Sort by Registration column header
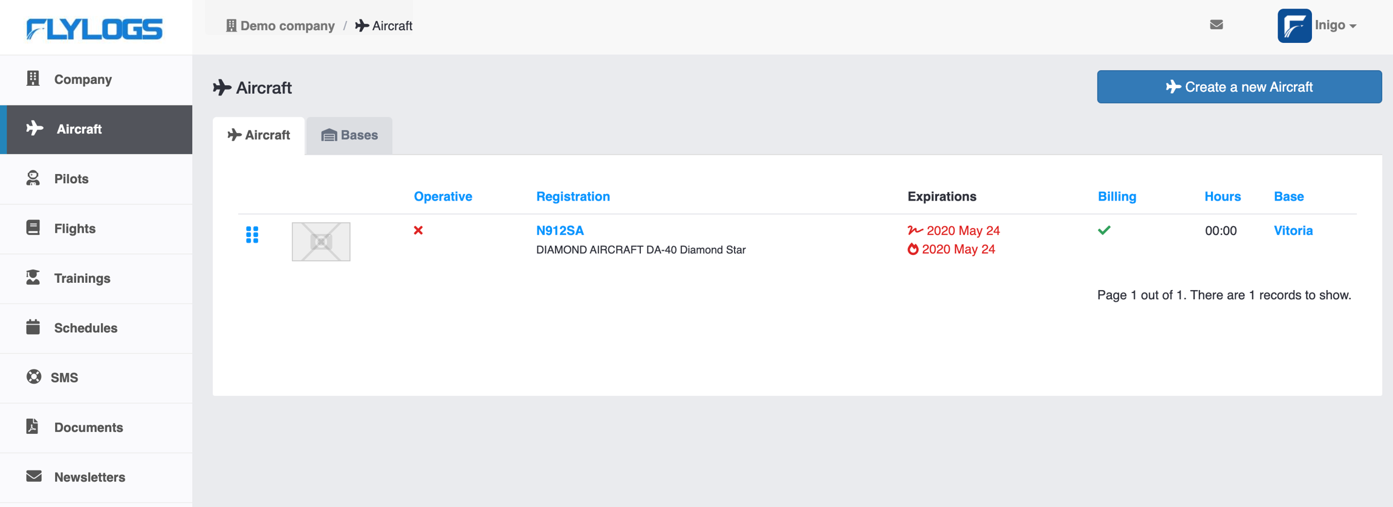 tap(573, 196)
